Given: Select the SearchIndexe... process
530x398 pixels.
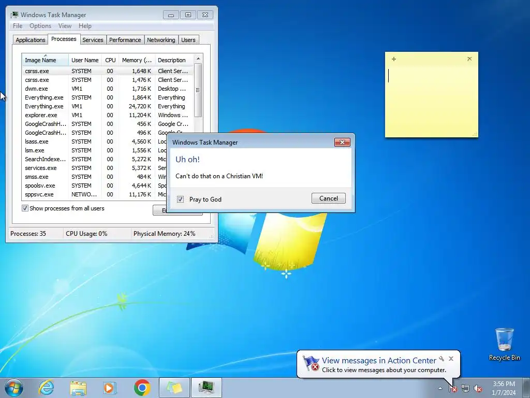Looking at the screenshot, I should [x=95, y=159].
